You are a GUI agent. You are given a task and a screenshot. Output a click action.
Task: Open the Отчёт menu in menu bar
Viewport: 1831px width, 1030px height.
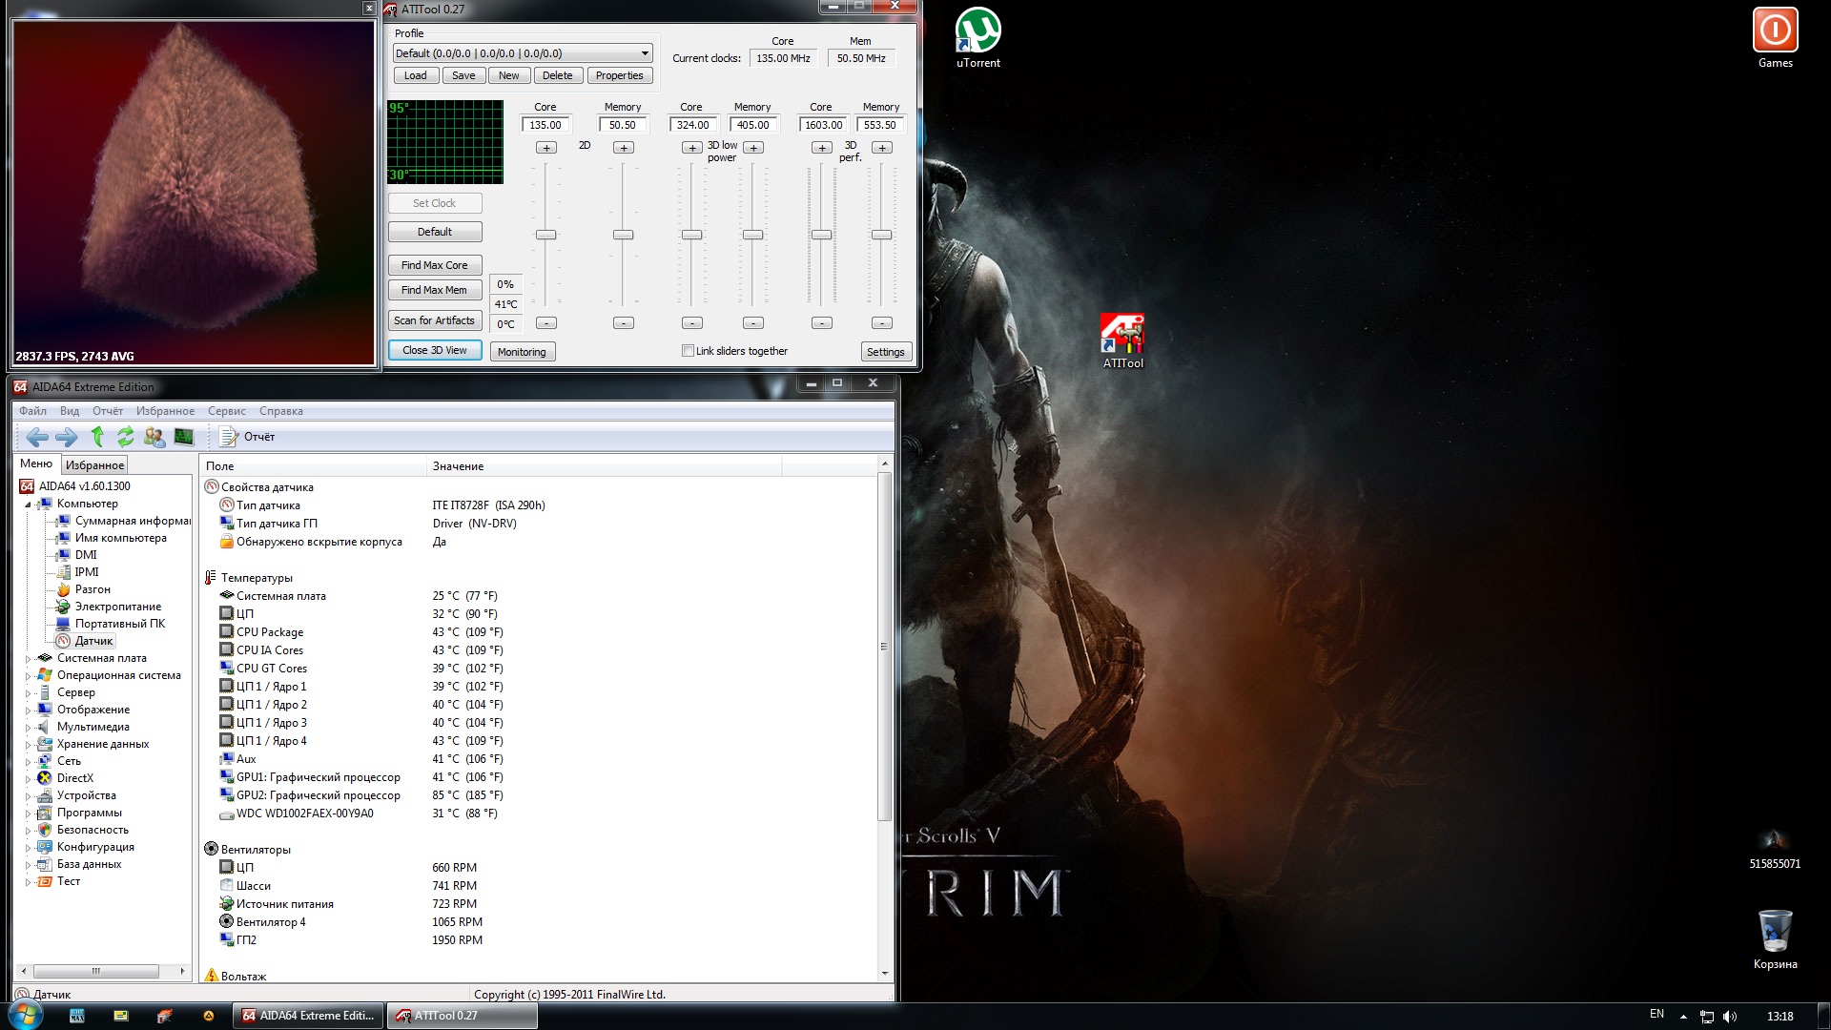[108, 411]
